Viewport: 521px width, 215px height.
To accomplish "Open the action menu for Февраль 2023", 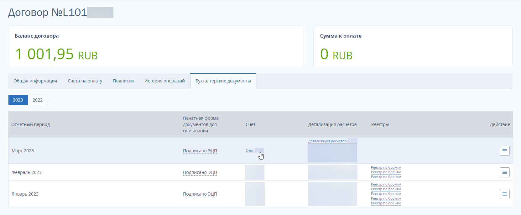I will pyautogui.click(x=504, y=172).
